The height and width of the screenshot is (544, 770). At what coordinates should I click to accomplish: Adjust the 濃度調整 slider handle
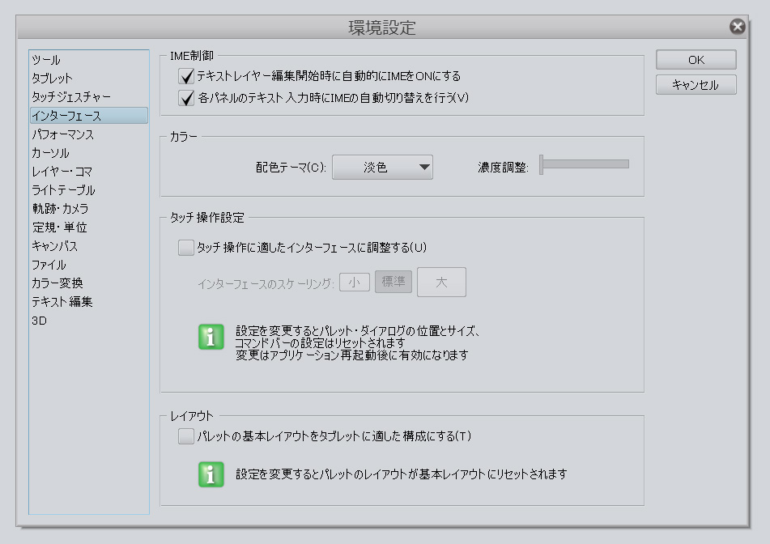tap(541, 164)
